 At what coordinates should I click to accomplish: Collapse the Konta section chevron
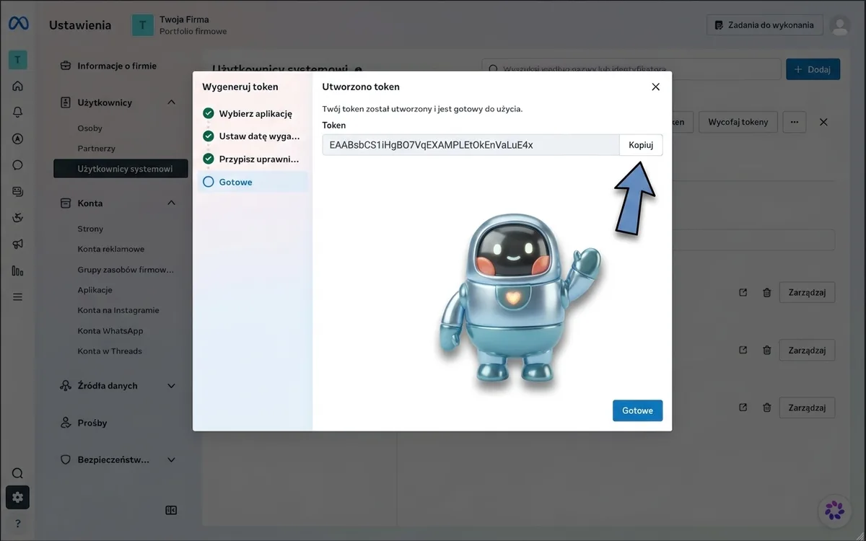coord(171,203)
